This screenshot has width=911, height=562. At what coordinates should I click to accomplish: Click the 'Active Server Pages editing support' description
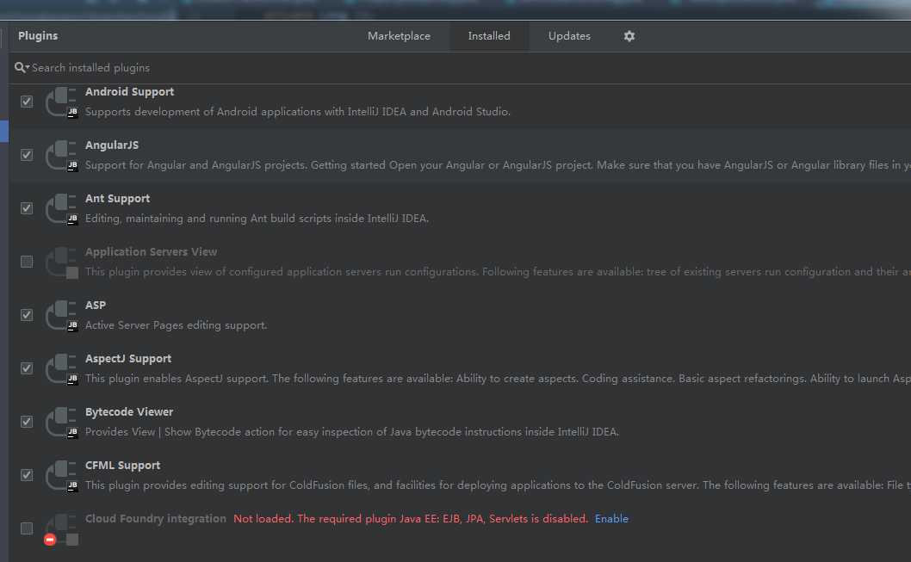[176, 325]
